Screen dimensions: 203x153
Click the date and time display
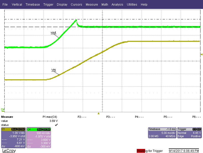pos(184,151)
